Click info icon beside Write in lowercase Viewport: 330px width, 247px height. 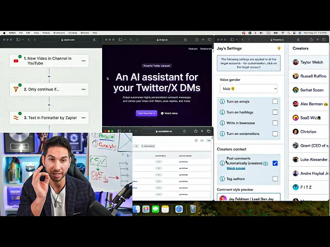222,123
